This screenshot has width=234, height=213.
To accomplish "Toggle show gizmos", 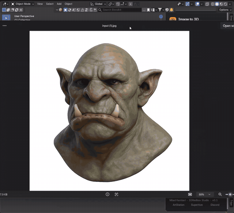I will click(x=187, y=4).
